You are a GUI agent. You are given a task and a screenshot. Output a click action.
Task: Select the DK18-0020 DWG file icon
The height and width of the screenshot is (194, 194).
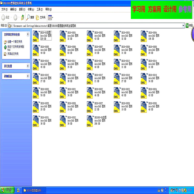[x=36, y=93]
